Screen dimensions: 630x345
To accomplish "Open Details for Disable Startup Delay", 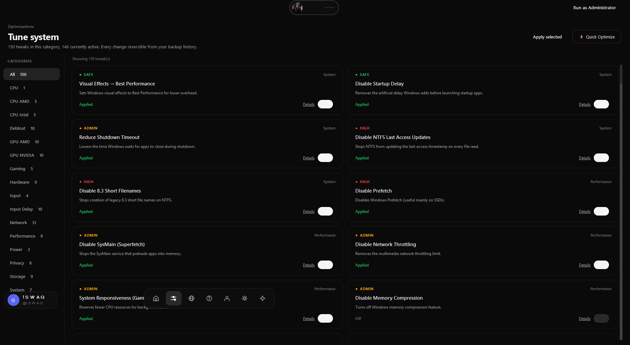I will [x=585, y=104].
